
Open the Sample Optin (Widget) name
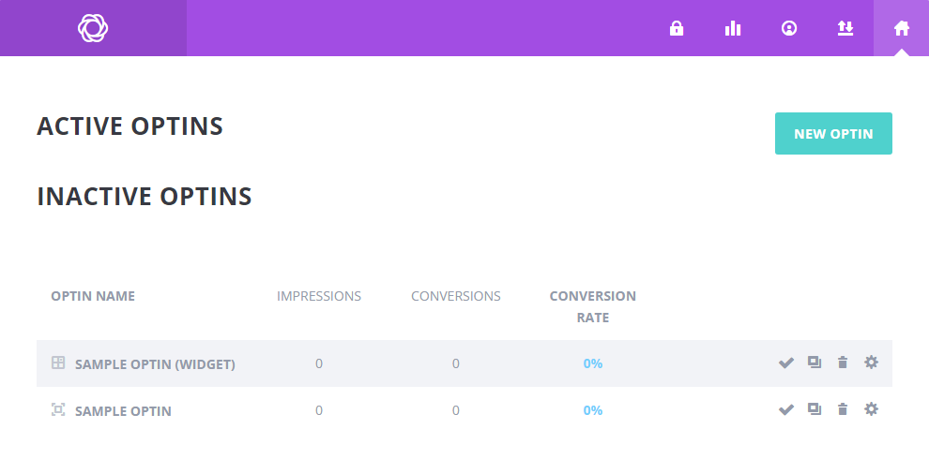point(155,363)
